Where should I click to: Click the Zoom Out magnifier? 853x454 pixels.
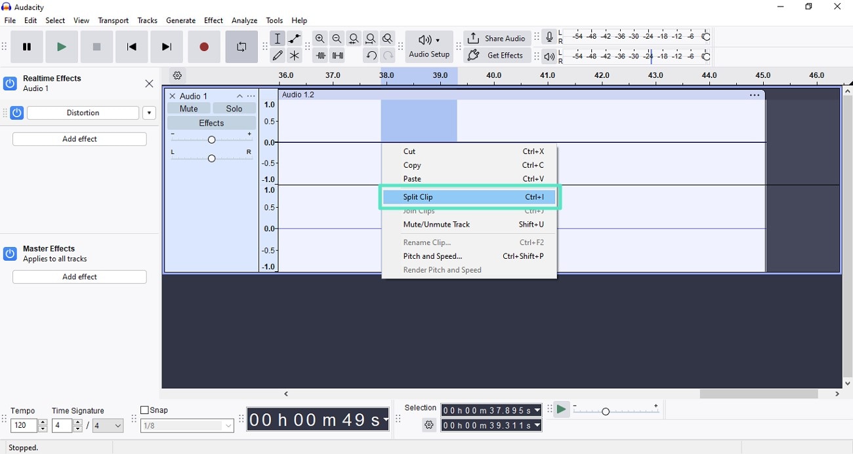tap(337, 39)
